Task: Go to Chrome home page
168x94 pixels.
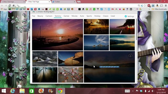Action: 13,5
